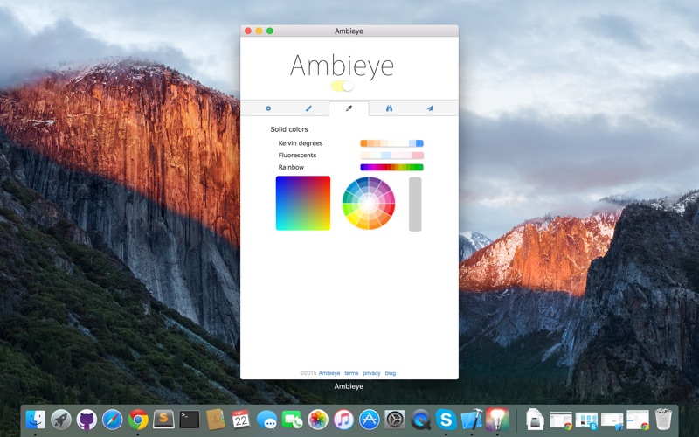Click the 'Solid colors' heading
The width and height of the screenshot is (699, 437).
click(289, 129)
